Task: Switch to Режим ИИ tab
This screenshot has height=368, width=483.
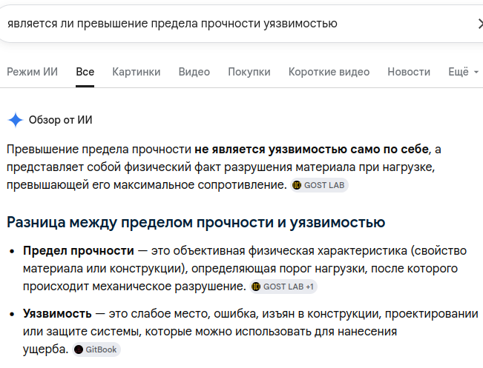Action: (33, 72)
